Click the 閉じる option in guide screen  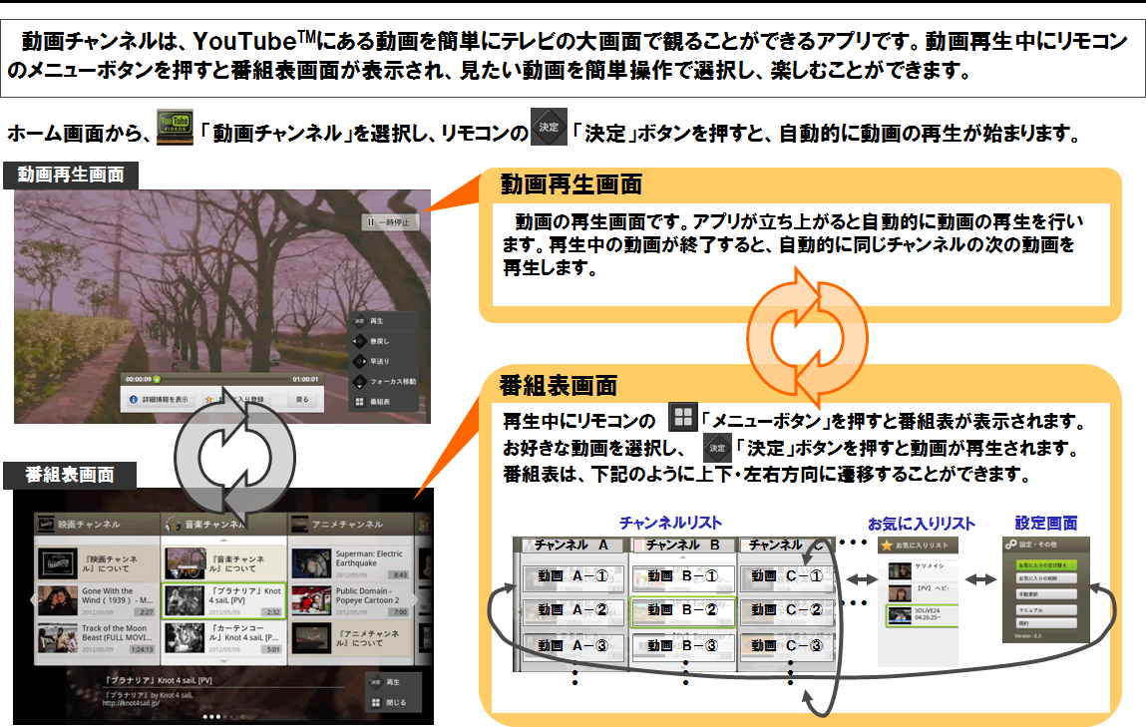point(388,701)
